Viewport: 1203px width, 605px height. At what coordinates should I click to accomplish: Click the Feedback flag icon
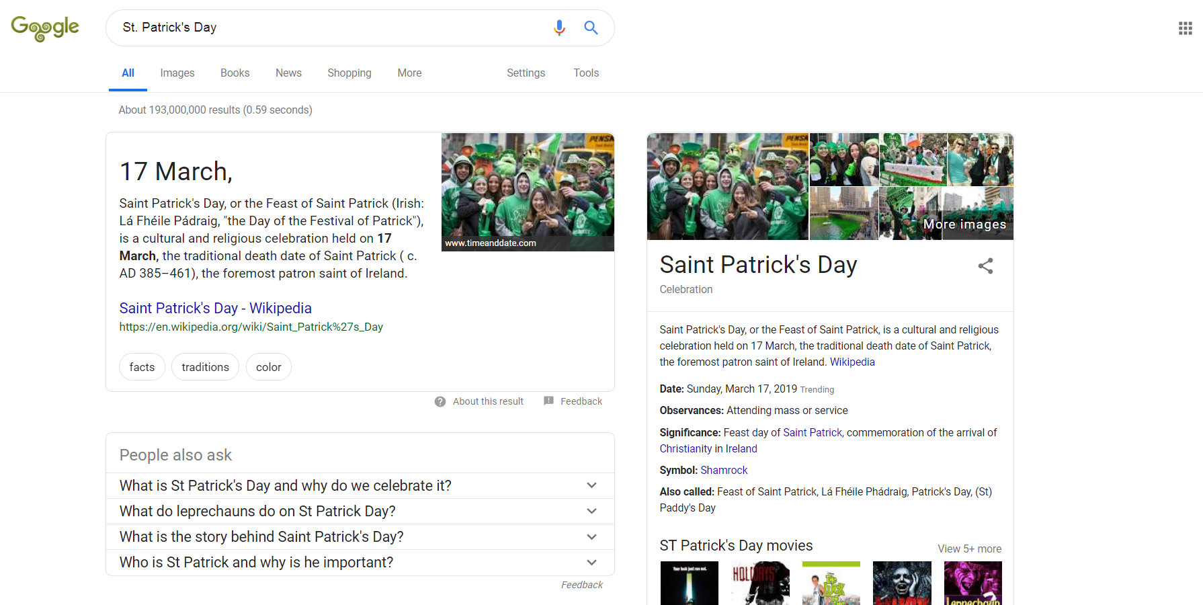pyautogui.click(x=548, y=401)
